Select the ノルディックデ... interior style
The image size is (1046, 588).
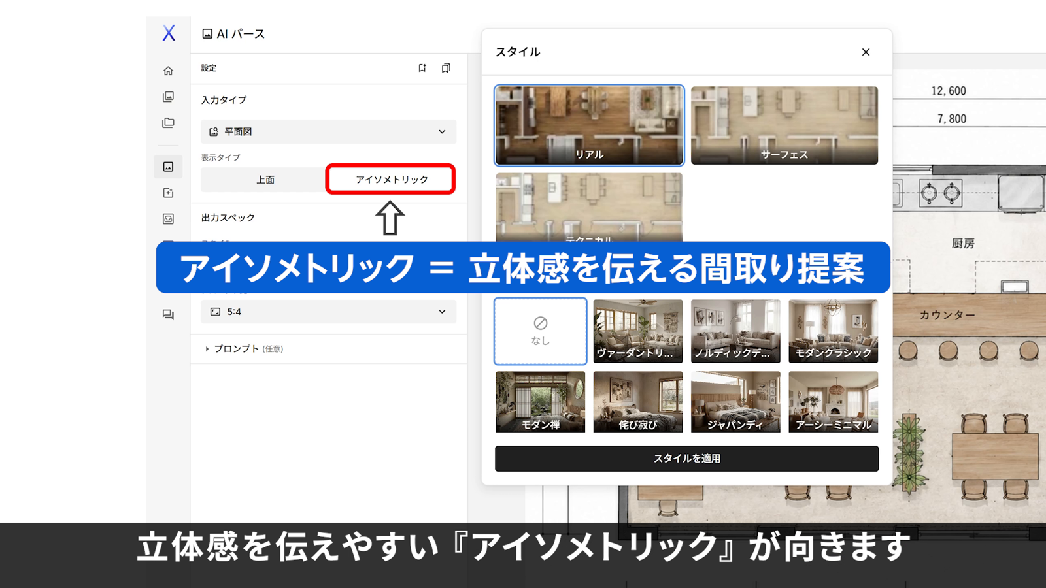735,331
